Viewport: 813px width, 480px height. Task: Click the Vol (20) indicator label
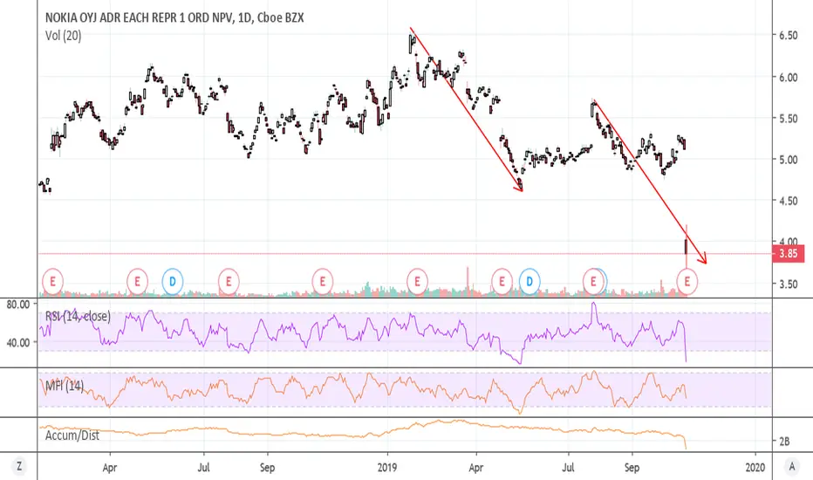pyautogui.click(x=64, y=36)
